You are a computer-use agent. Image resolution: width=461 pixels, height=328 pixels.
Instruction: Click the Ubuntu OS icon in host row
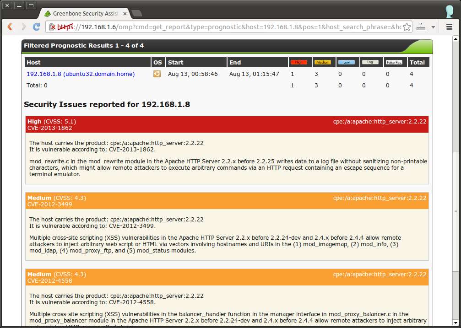pos(157,74)
